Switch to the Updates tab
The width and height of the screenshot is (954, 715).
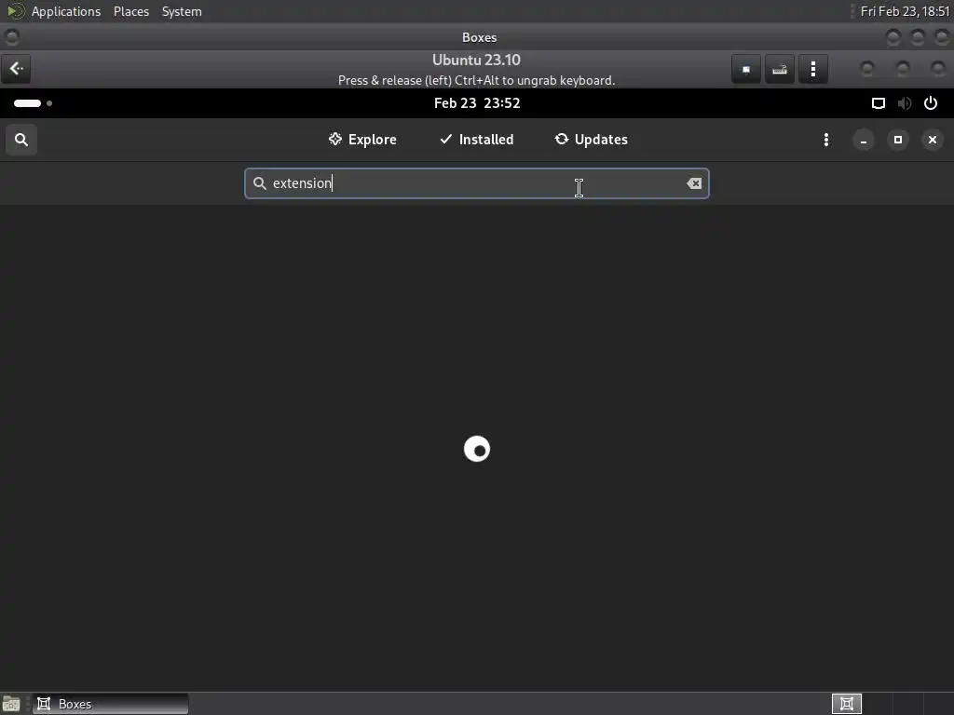(x=591, y=140)
